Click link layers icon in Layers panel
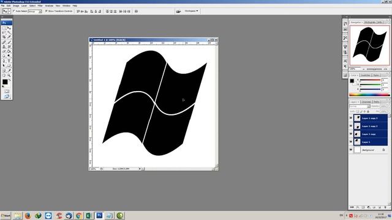This screenshot has width=392, height=220. [x=352, y=207]
